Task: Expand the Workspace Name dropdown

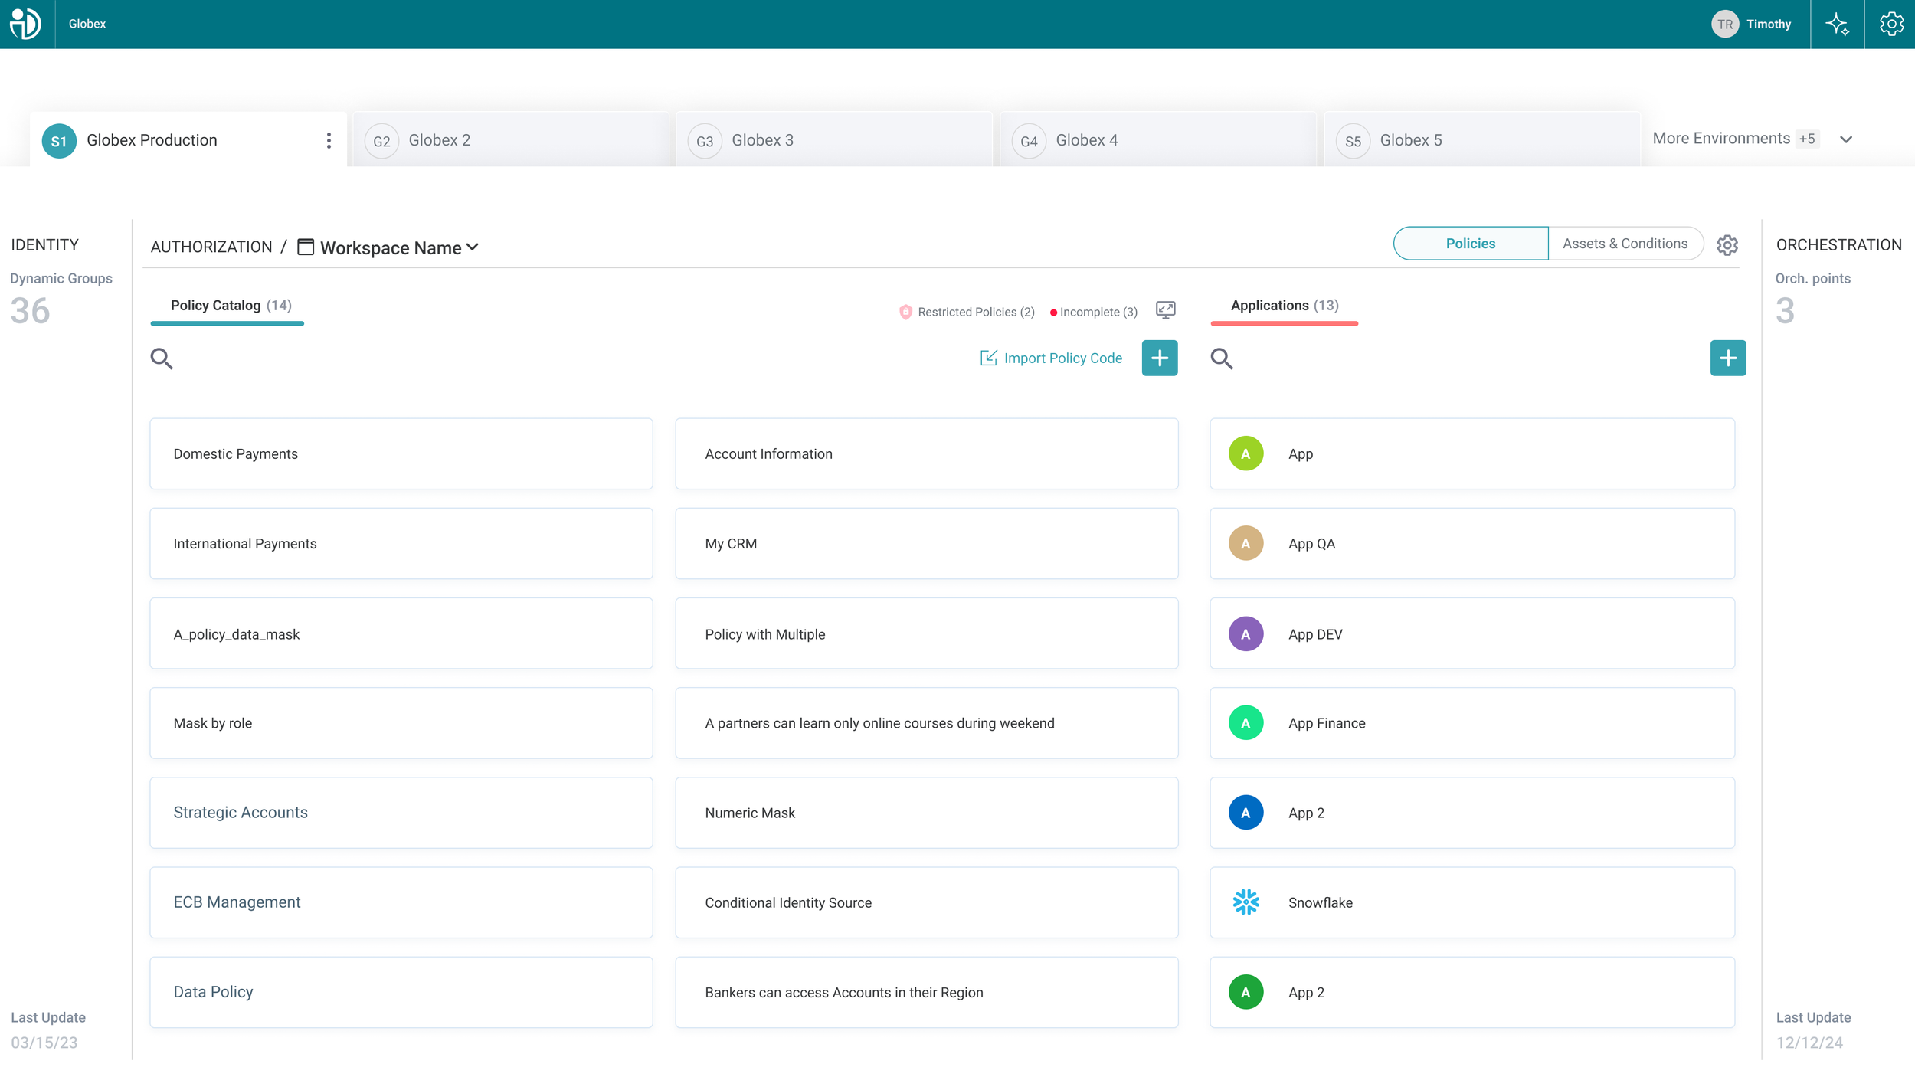Action: click(398, 247)
